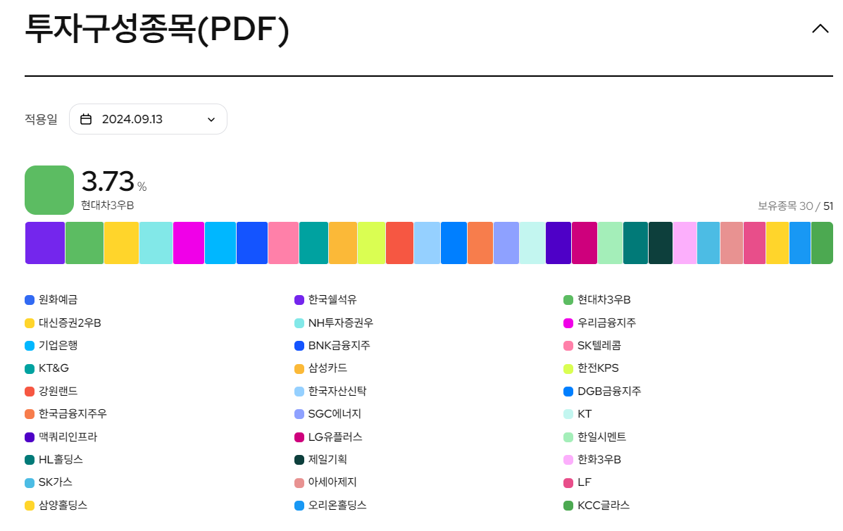Select the dark teal HL홀딩스 bar segment
The image size is (843, 531).
pyautogui.click(x=635, y=243)
